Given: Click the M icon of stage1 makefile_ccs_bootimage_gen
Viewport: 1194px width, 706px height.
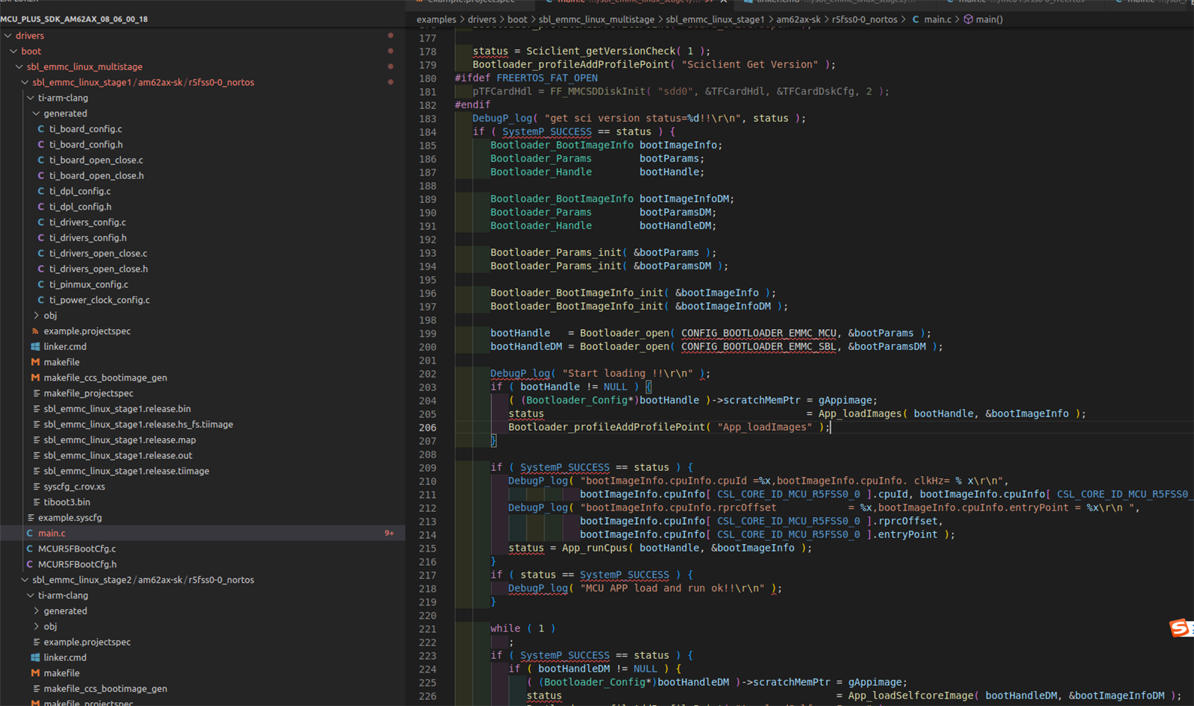Looking at the screenshot, I should [35, 378].
